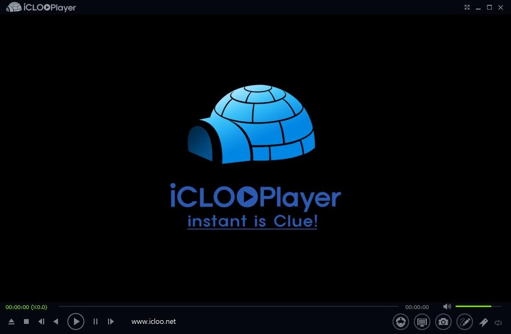Mute audio via the speaker icon

pyautogui.click(x=447, y=306)
